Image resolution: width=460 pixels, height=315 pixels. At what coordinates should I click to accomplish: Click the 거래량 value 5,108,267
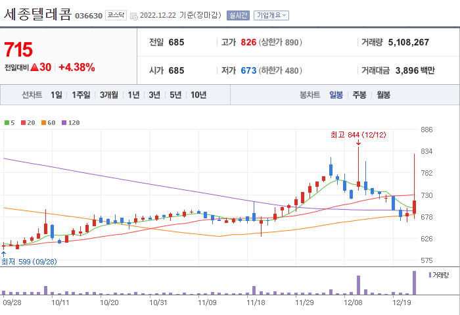click(x=409, y=42)
